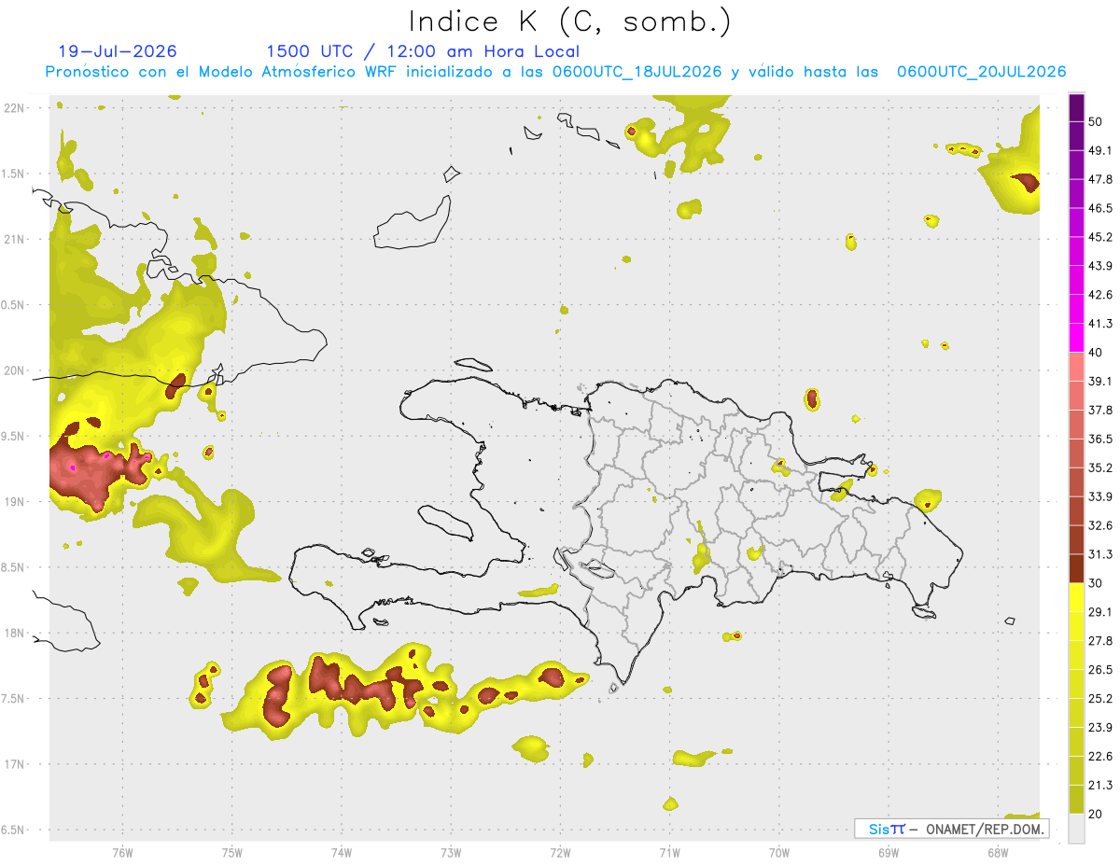
Task: Click the colorbar value "29.1"
Action: click(1100, 612)
